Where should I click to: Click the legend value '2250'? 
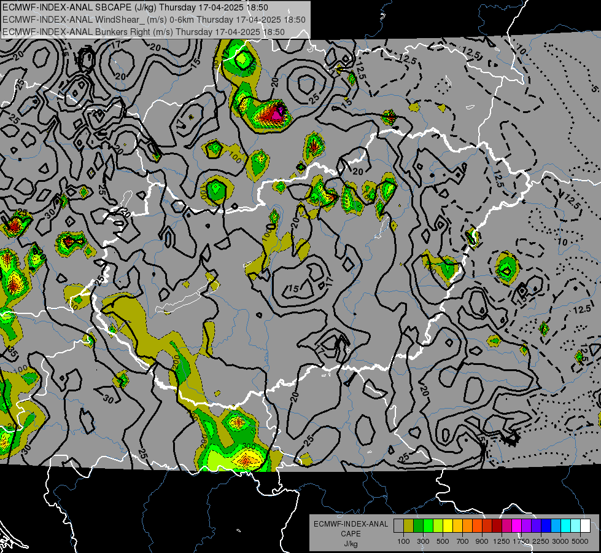pos(541,541)
